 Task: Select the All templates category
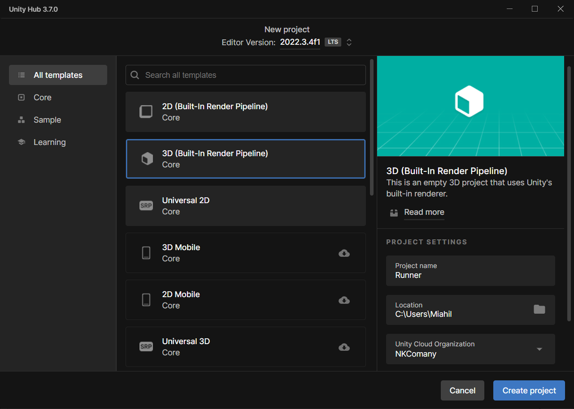coord(58,75)
